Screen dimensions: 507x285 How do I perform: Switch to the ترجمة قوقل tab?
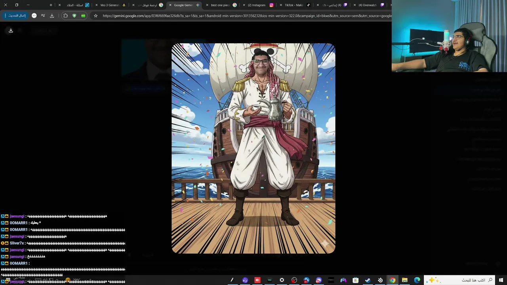[x=147, y=5]
